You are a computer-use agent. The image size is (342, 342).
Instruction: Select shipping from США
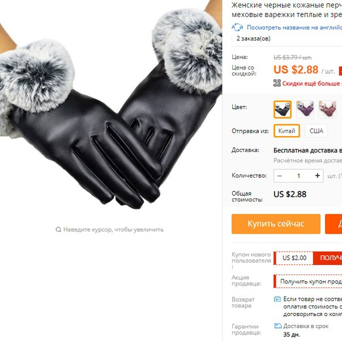pos(317,130)
